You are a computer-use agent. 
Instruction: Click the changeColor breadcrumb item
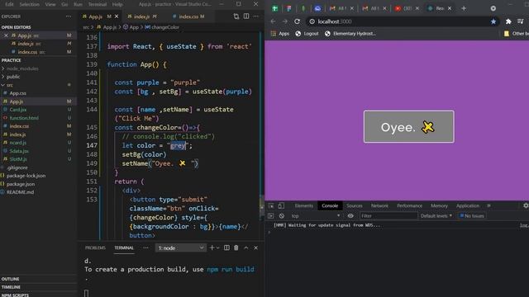162,27
